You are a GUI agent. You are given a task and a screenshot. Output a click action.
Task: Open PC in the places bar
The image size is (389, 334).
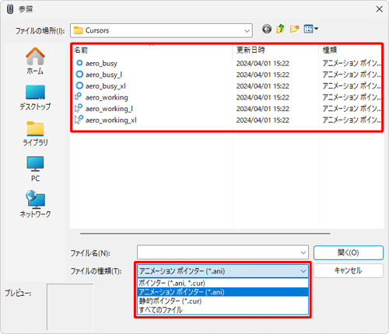point(35,169)
